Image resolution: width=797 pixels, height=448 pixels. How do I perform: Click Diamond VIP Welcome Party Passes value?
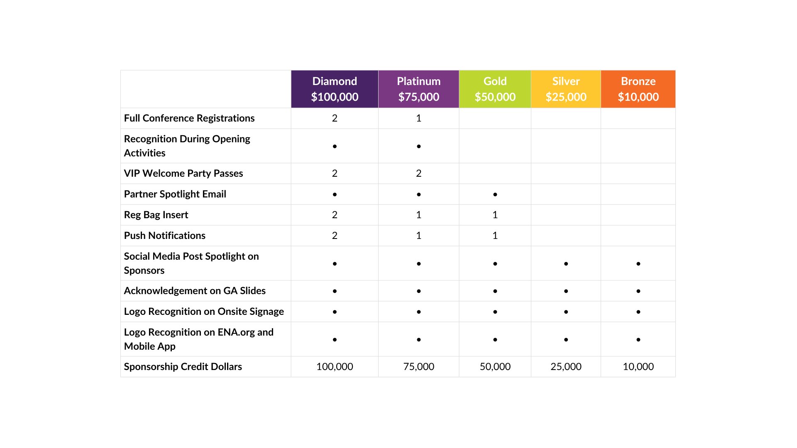click(x=335, y=173)
